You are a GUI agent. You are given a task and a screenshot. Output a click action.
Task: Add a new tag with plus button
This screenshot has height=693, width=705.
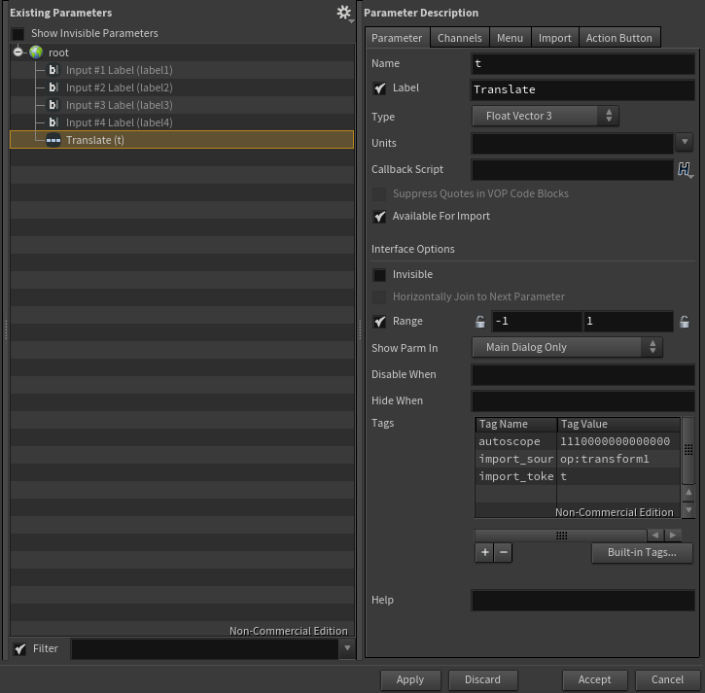tap(484, 552)
